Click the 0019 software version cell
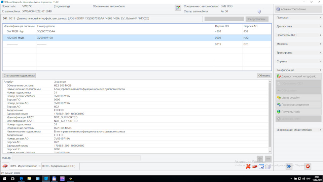Screen dimensions: 323x182 pos(218,44)
